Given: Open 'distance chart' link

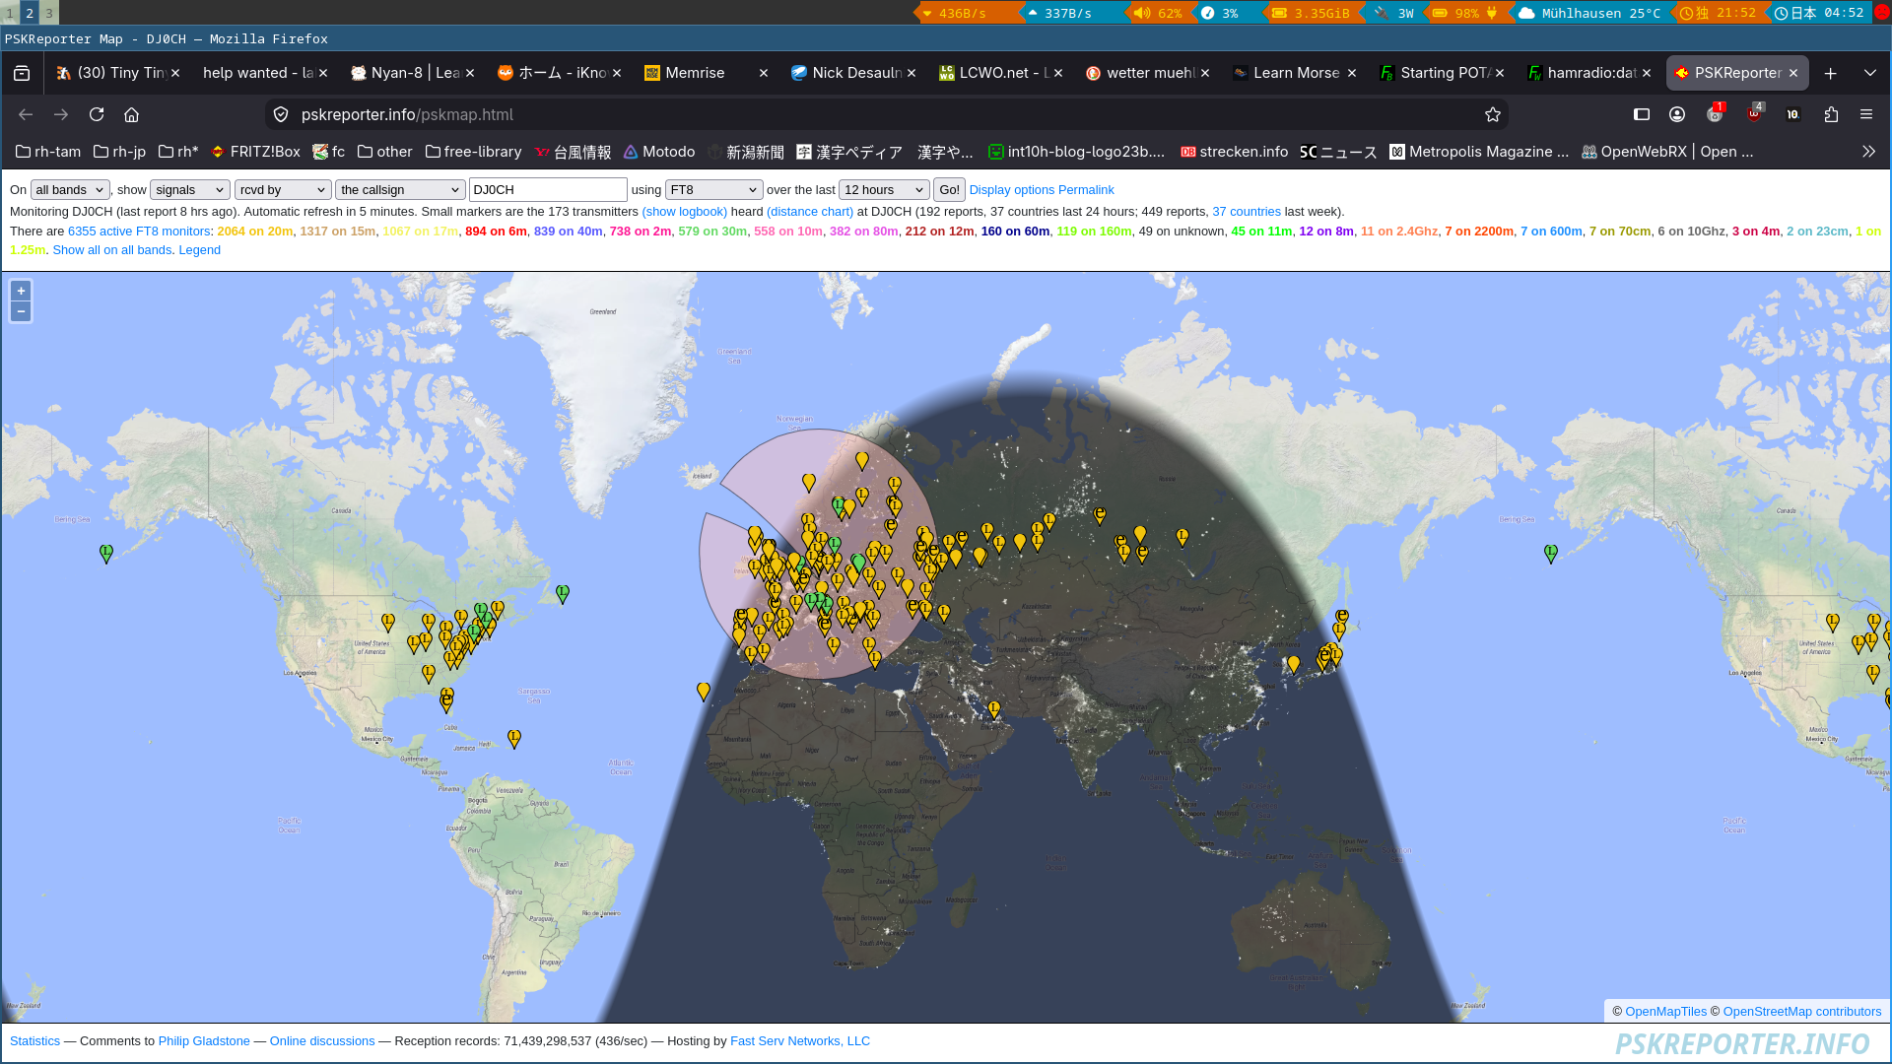Looking at the screenshot, I should pyautogui.click(x=810, y=212).
